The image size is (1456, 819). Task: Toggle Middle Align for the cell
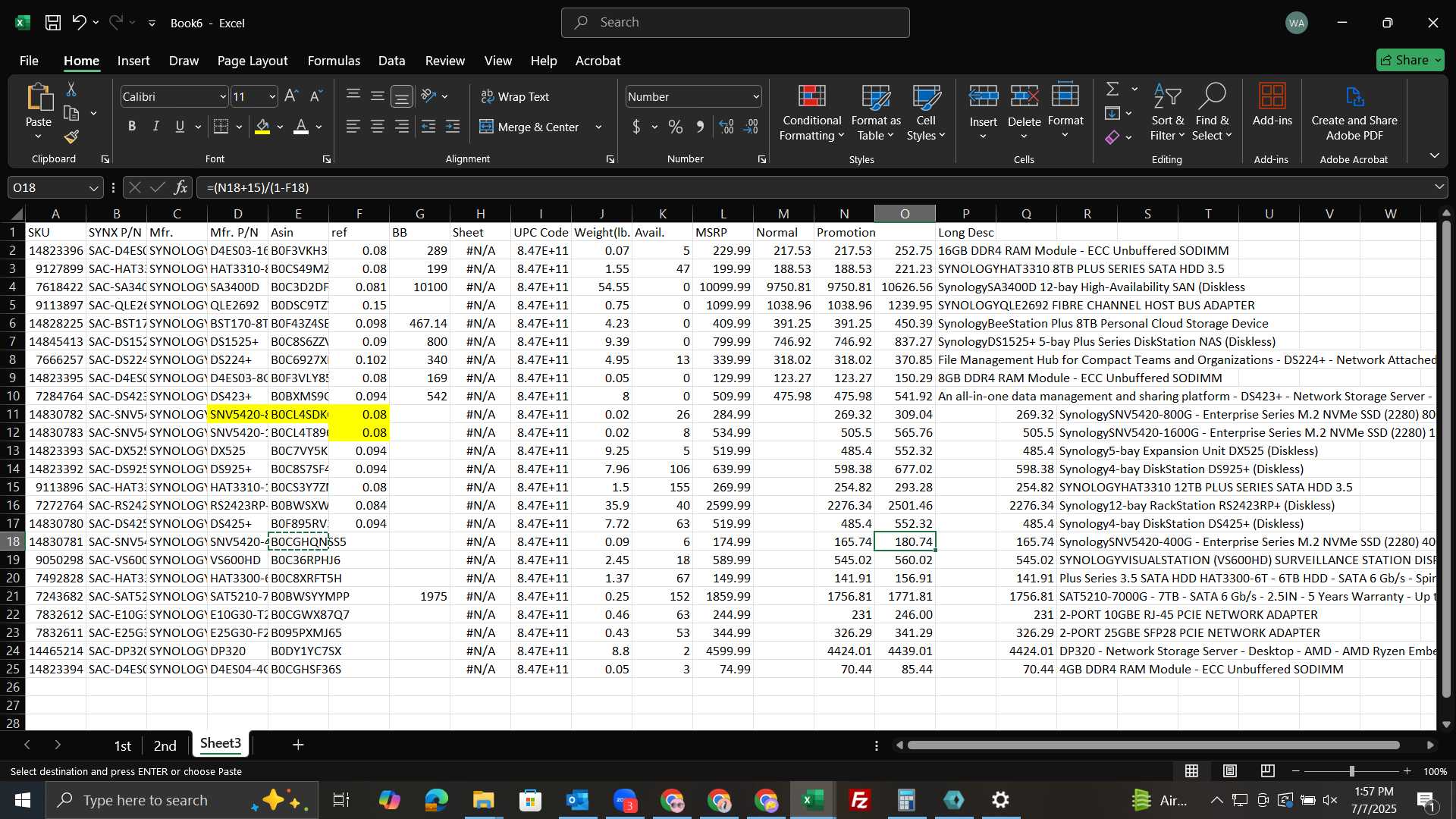click(x=378, y=96)
